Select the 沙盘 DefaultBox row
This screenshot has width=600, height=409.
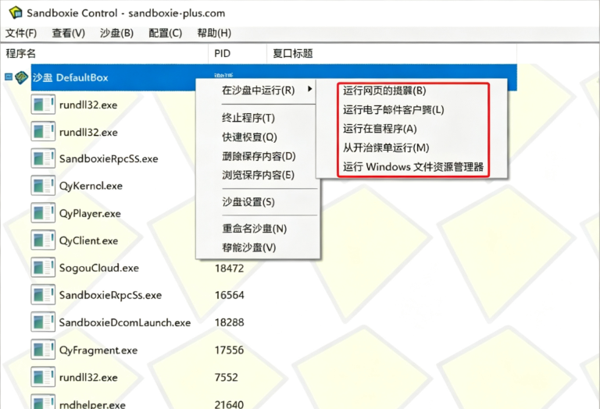(x=274, y=77)
